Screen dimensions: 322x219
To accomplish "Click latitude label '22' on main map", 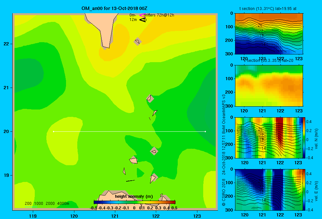I will click(6, 44).
